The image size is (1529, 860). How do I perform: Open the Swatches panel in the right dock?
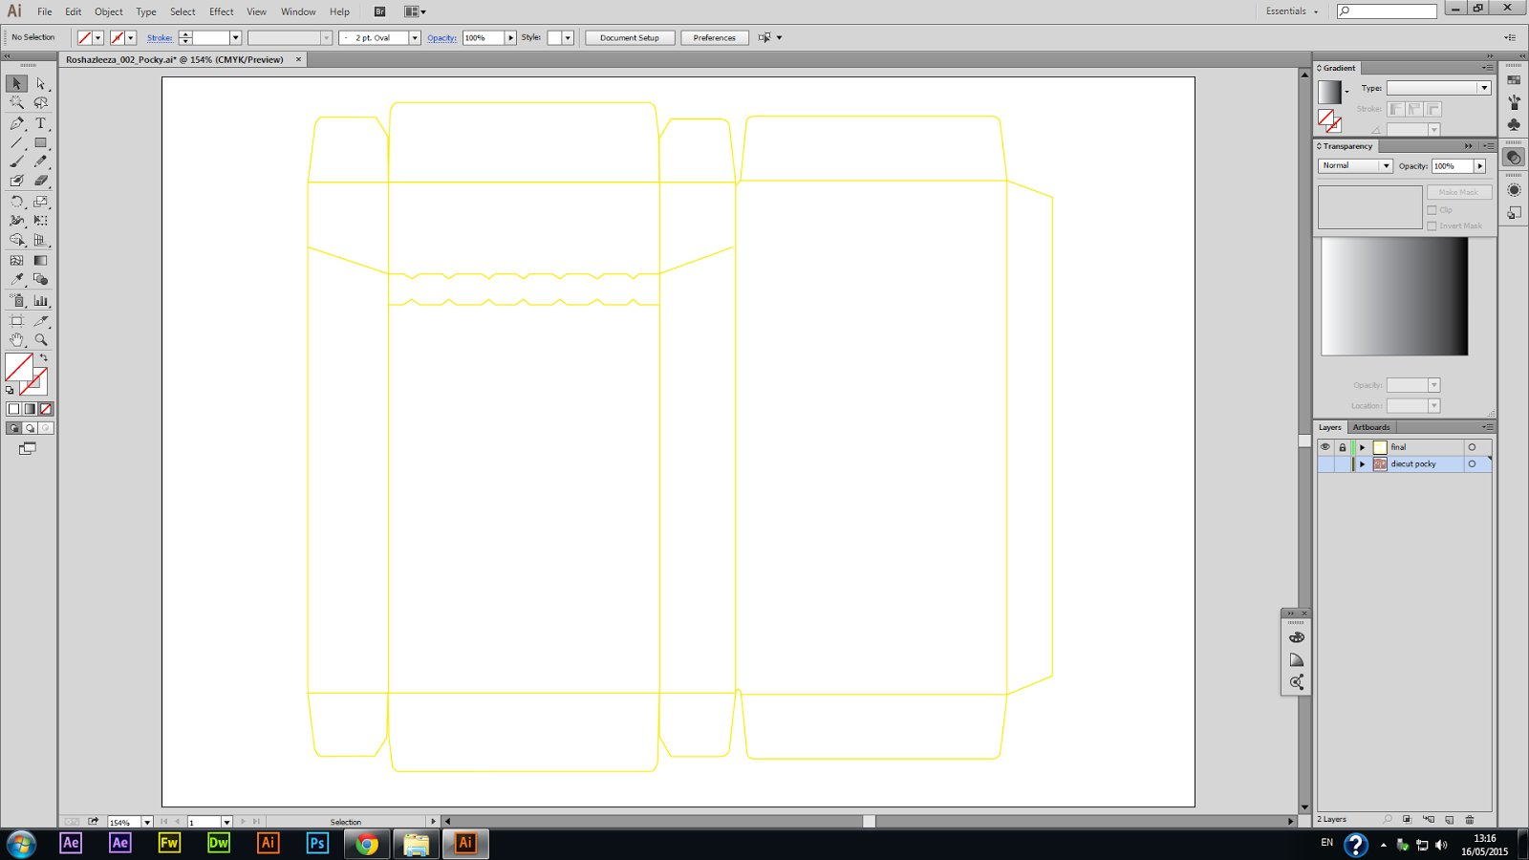point(1514,78)
